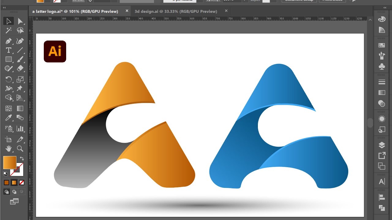Switch to '3d design.ai' document tab
The image size is (392, 220).
176,11
